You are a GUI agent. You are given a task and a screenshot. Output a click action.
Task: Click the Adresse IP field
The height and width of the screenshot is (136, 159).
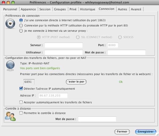(53, 96)
